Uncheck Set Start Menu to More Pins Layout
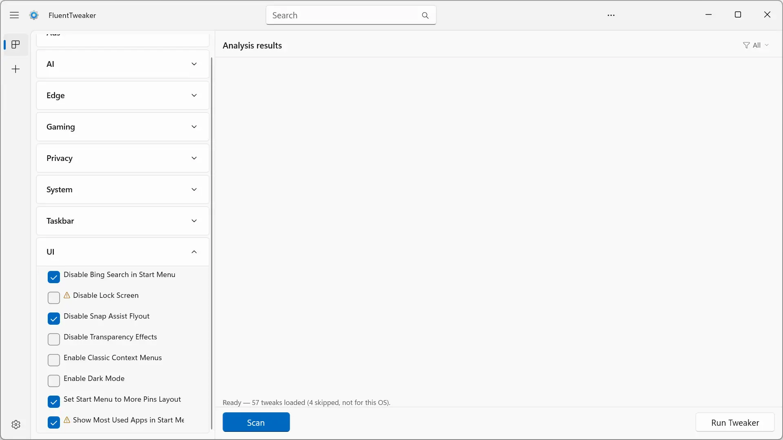 point(54,402)
